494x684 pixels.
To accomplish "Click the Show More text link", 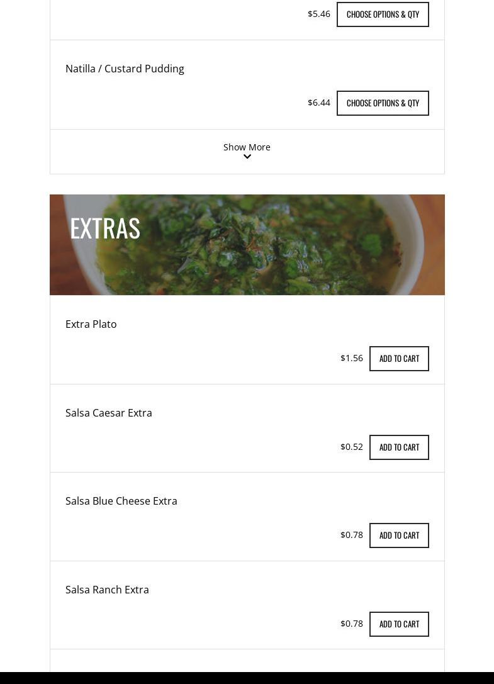I will coord(247,147).
